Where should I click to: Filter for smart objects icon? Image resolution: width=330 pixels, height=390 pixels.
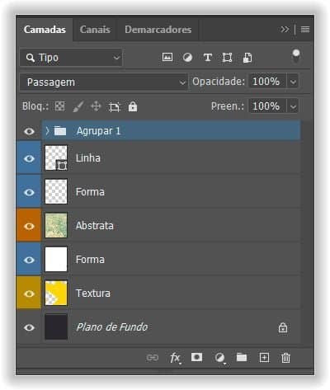click(247, 58)
